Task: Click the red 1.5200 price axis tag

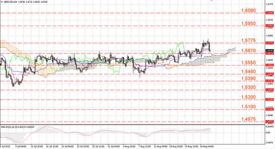Action: [x=269, y=99]
